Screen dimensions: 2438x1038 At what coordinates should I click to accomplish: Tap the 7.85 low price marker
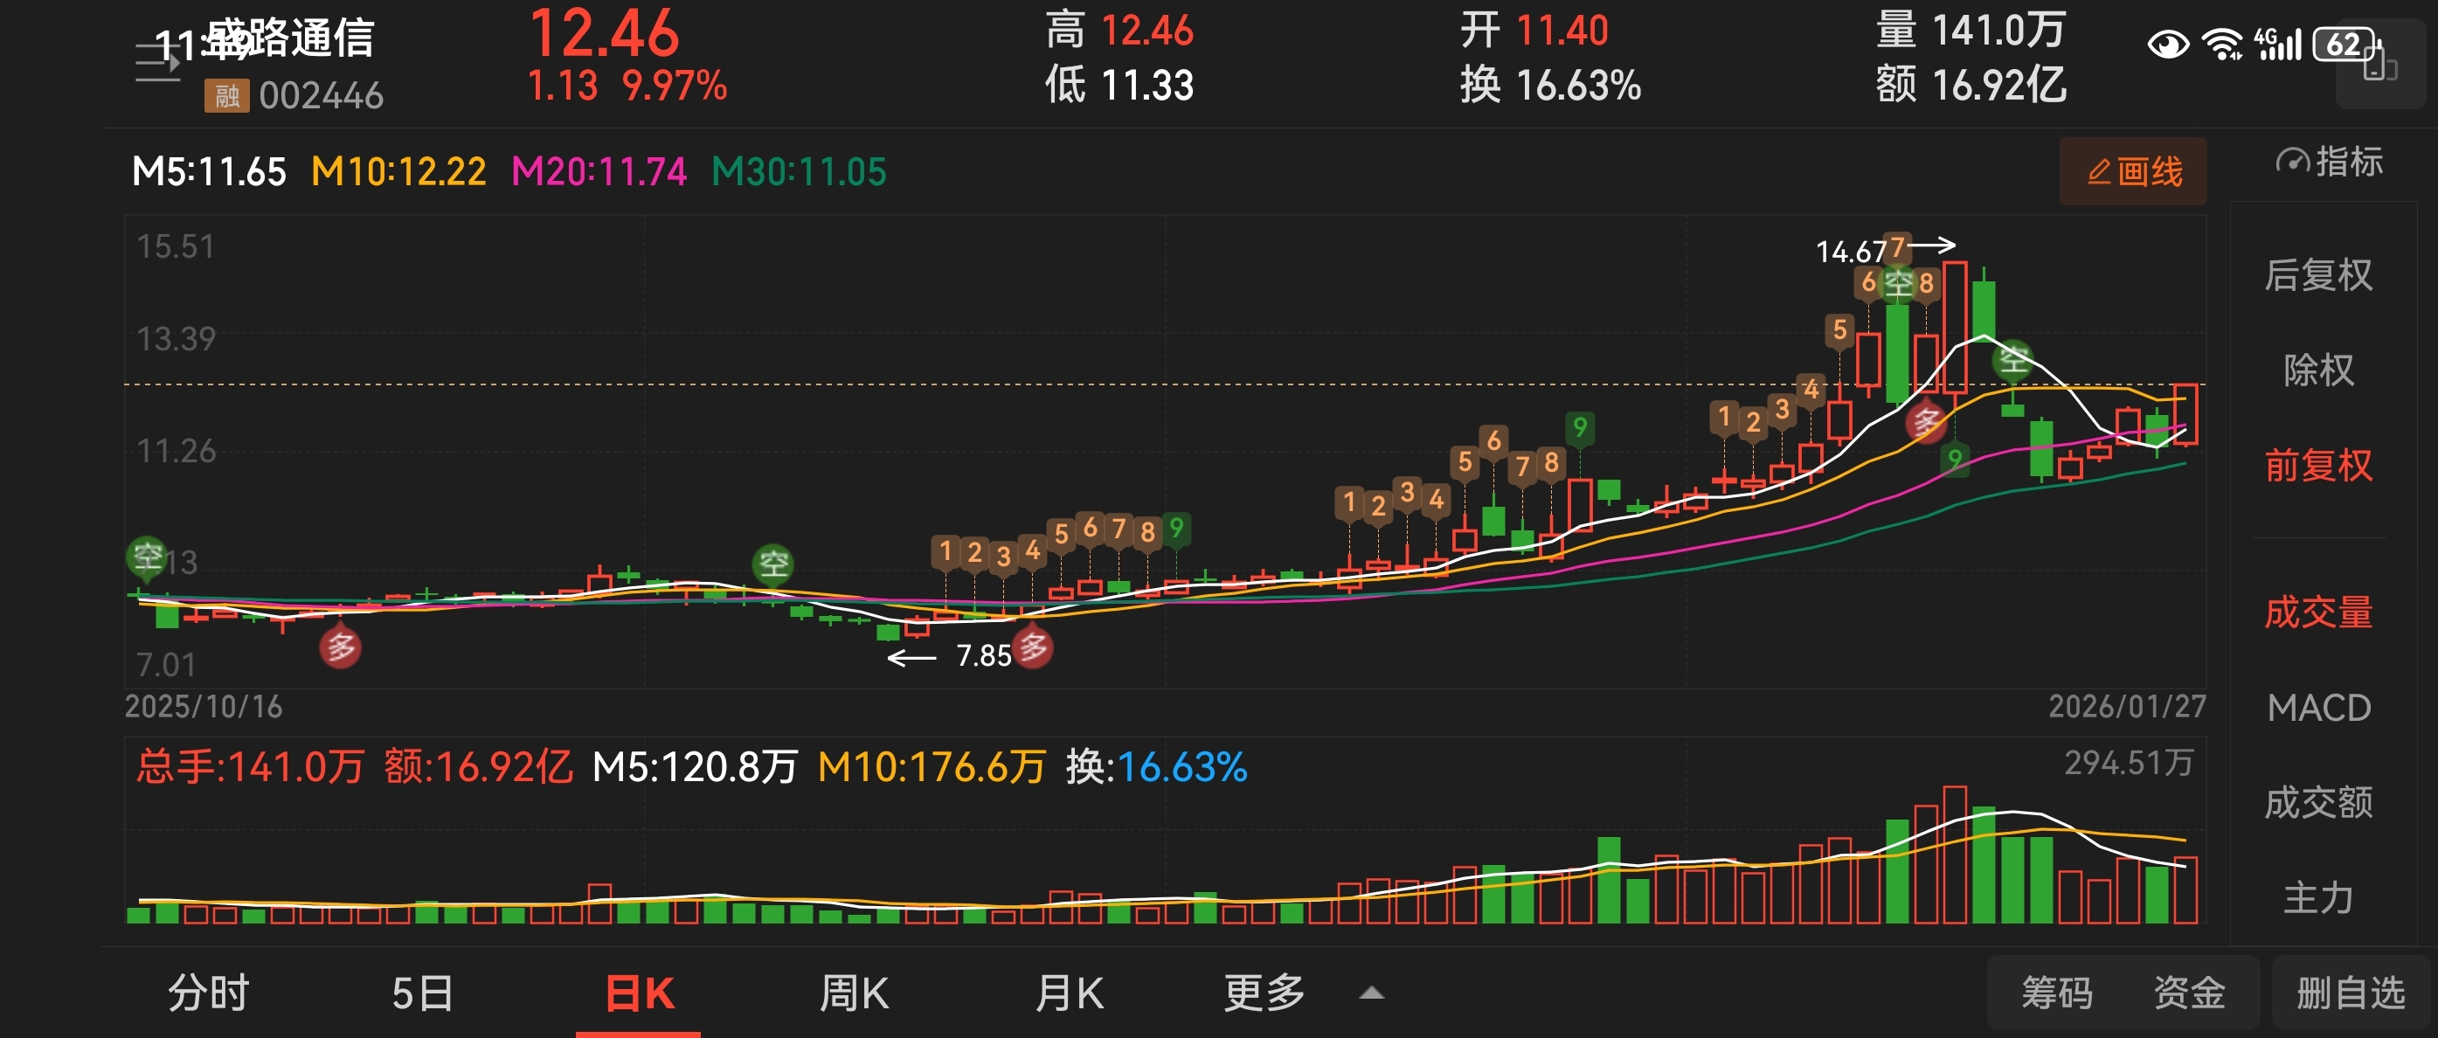click(x=983, y=654)
